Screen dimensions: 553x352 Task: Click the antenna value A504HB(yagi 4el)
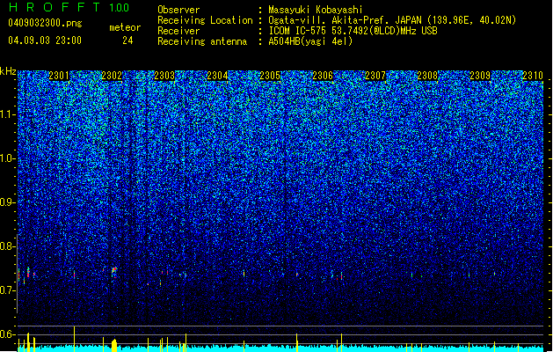[310, 41]
